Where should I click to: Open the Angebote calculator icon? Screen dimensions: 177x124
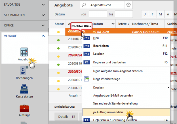[x=24, y=52]
